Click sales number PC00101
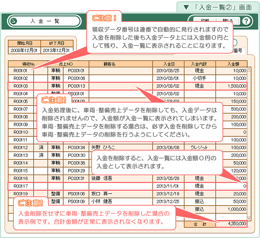 [x=76, y=71]
